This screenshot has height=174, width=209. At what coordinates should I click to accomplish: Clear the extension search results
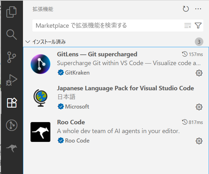188,25
